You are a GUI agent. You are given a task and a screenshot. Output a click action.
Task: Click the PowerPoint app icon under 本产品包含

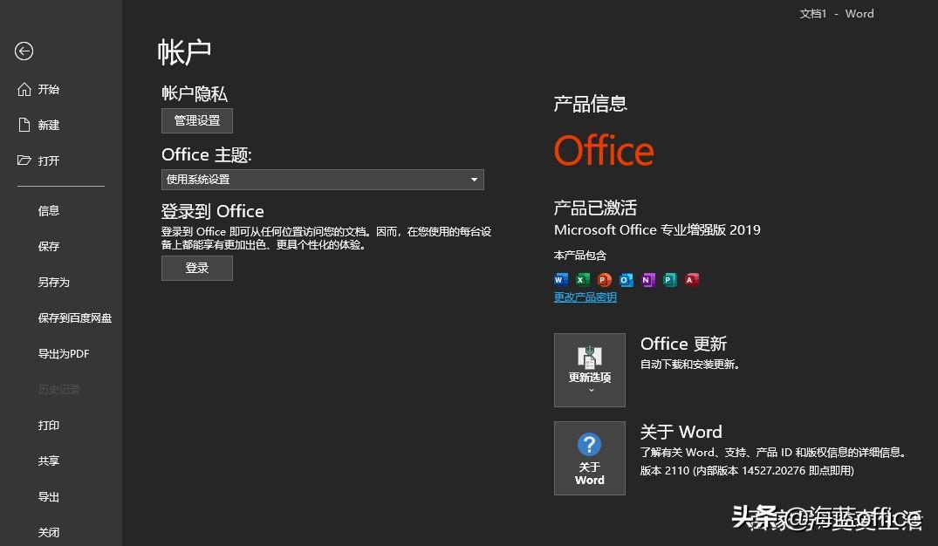[604, 279]
